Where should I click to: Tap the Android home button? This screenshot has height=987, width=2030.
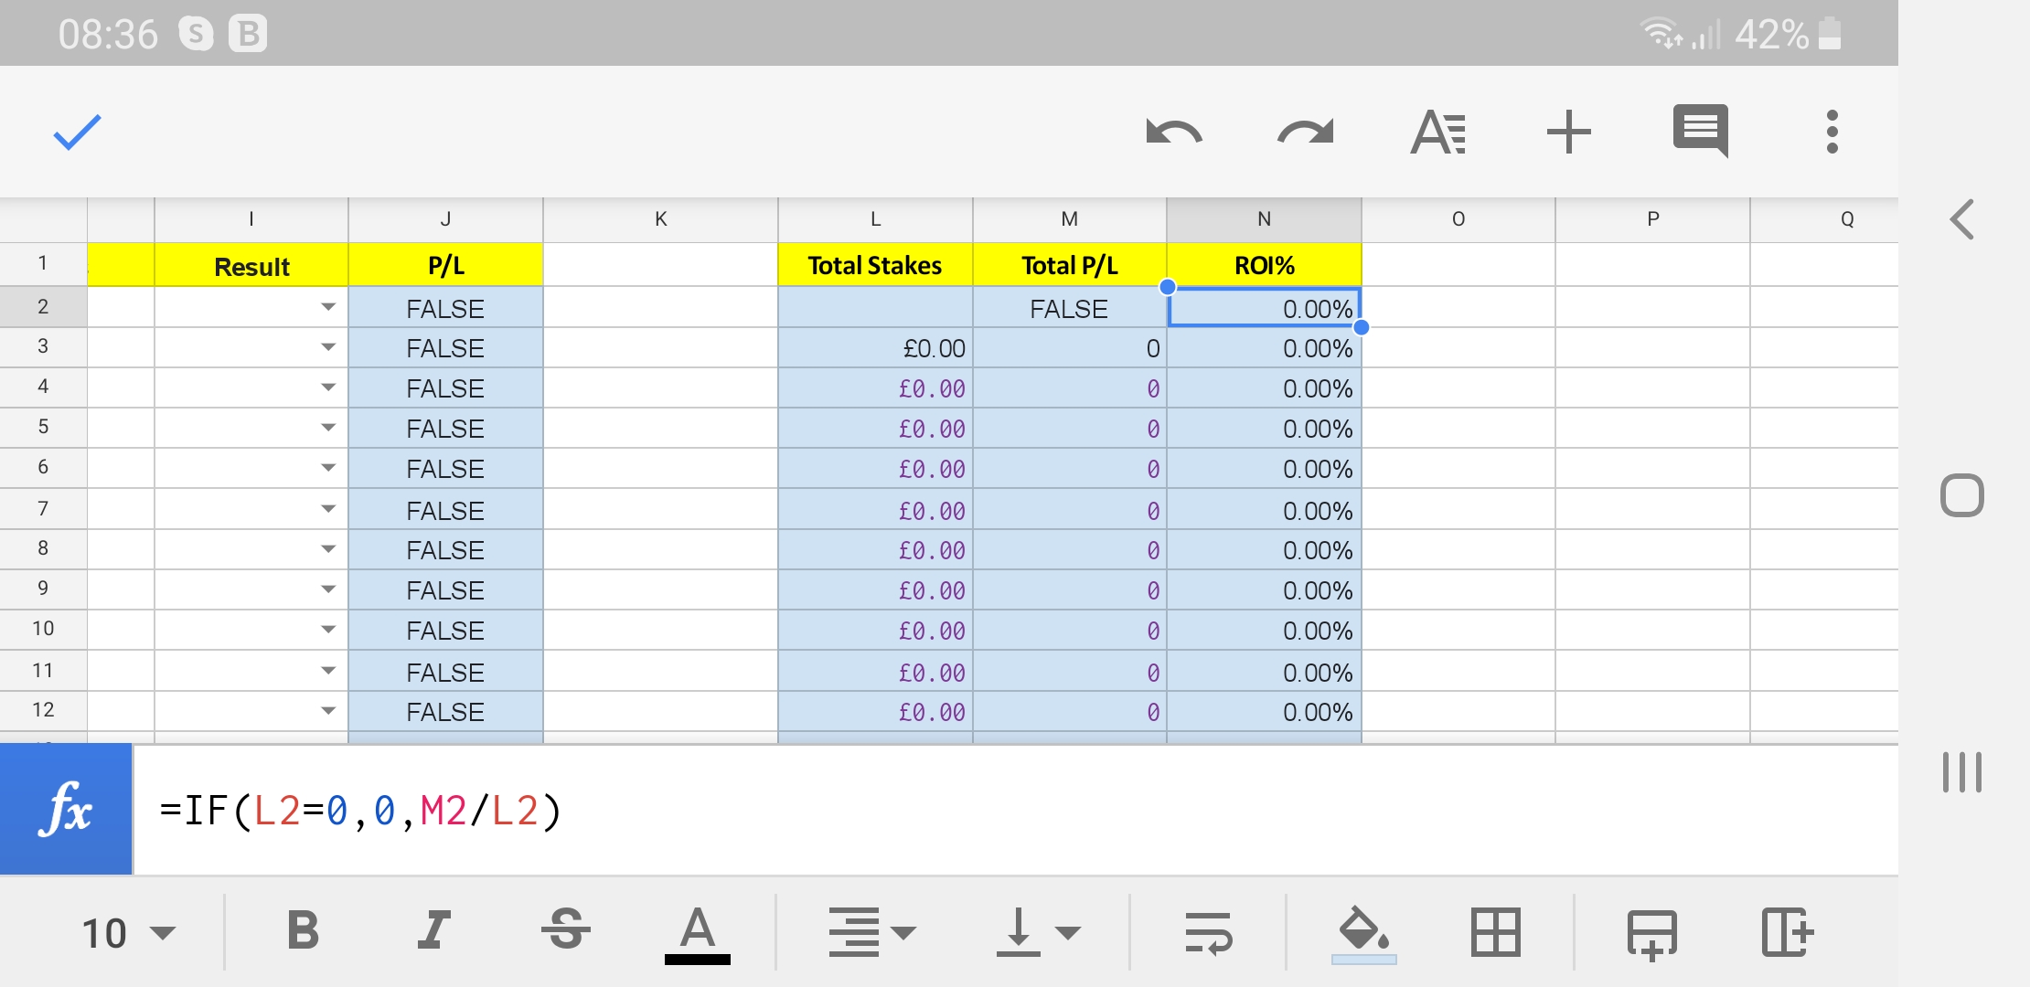point(1962,495)
